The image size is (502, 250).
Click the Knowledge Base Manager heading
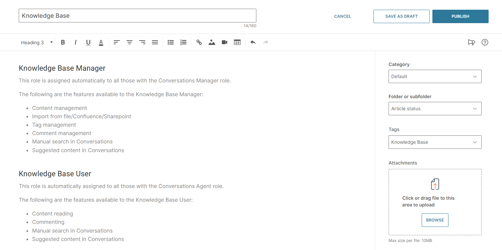coord(62,68)
